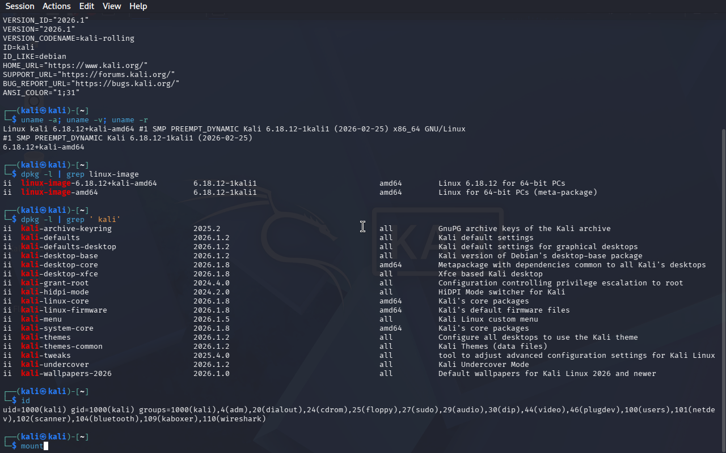Open the View menu
The image size is (726, 453).
pyautogui.click(x=112, y=6)
